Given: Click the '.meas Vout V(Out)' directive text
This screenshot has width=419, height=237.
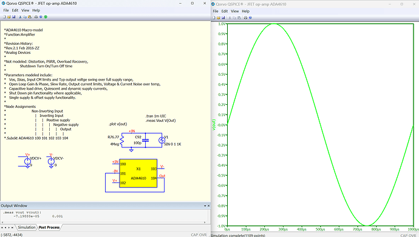Looking at the screenshot, I should pos(160,121).
